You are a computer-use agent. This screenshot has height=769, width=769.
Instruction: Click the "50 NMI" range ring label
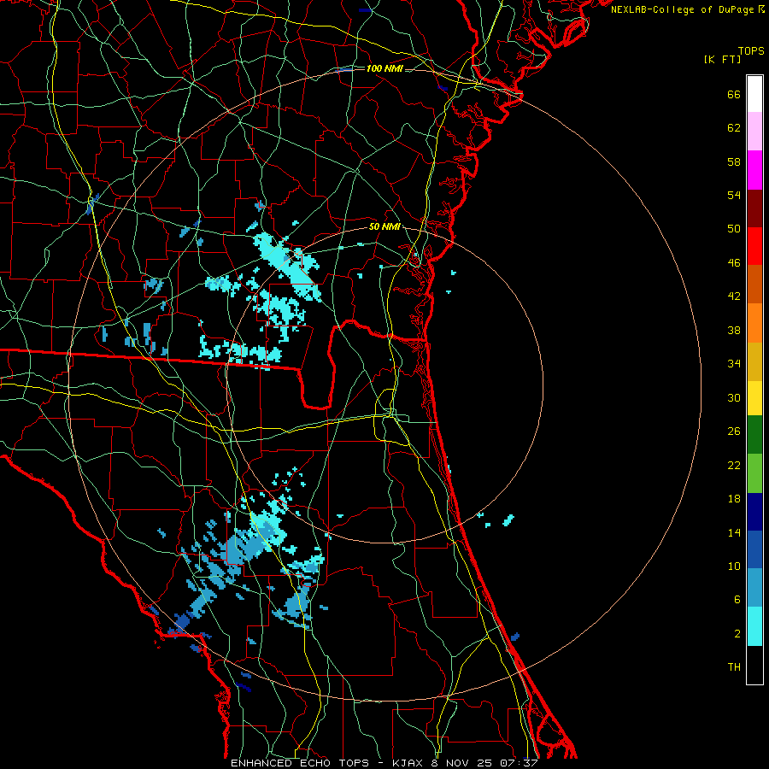coord(384,226)
